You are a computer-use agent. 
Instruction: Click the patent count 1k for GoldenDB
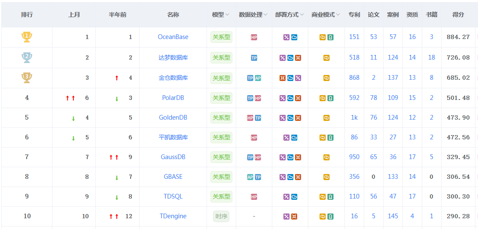[354, 118]
